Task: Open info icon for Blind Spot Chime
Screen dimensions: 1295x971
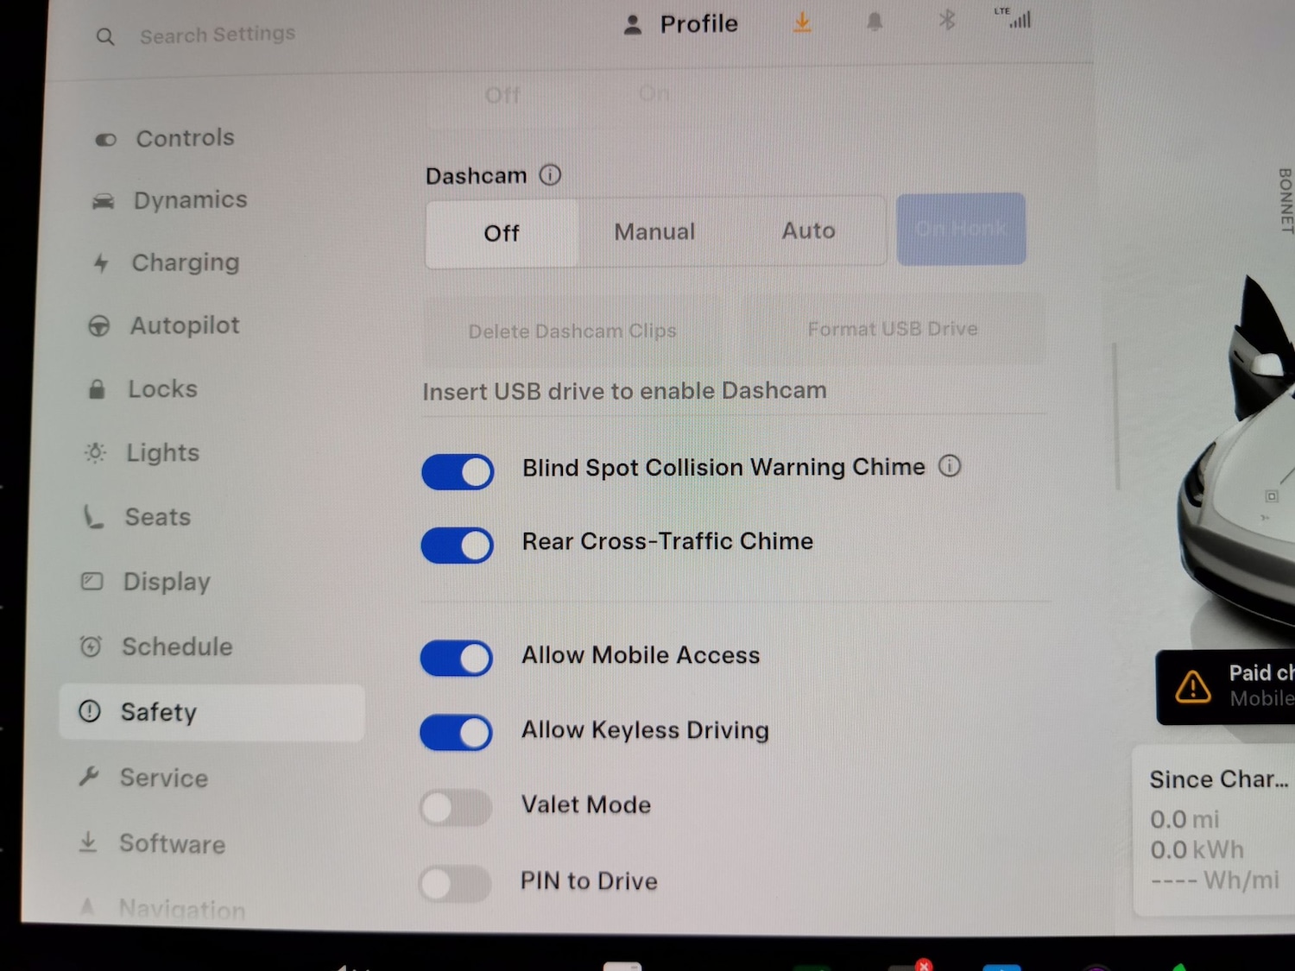Action: (x=950, y=466)
